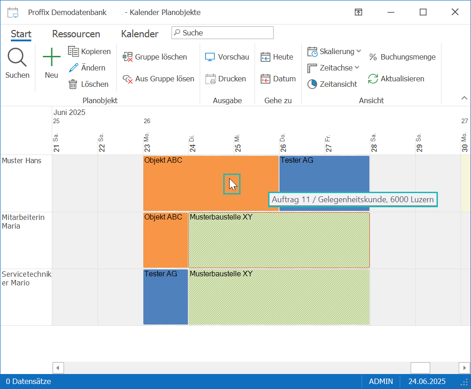This screenshot has width=471, height=389.
Task: Click the scrollbar right arrow
Action: click(464, 368)
